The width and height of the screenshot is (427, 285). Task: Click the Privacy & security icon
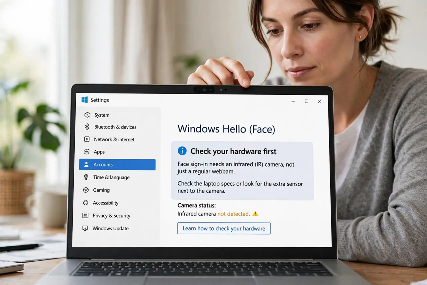tap(85, 216)
